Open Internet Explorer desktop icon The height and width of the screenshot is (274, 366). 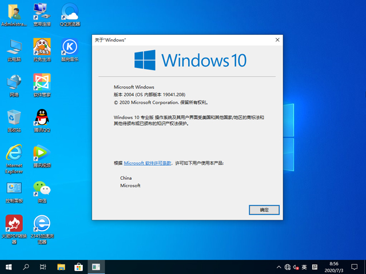point(14,159)
